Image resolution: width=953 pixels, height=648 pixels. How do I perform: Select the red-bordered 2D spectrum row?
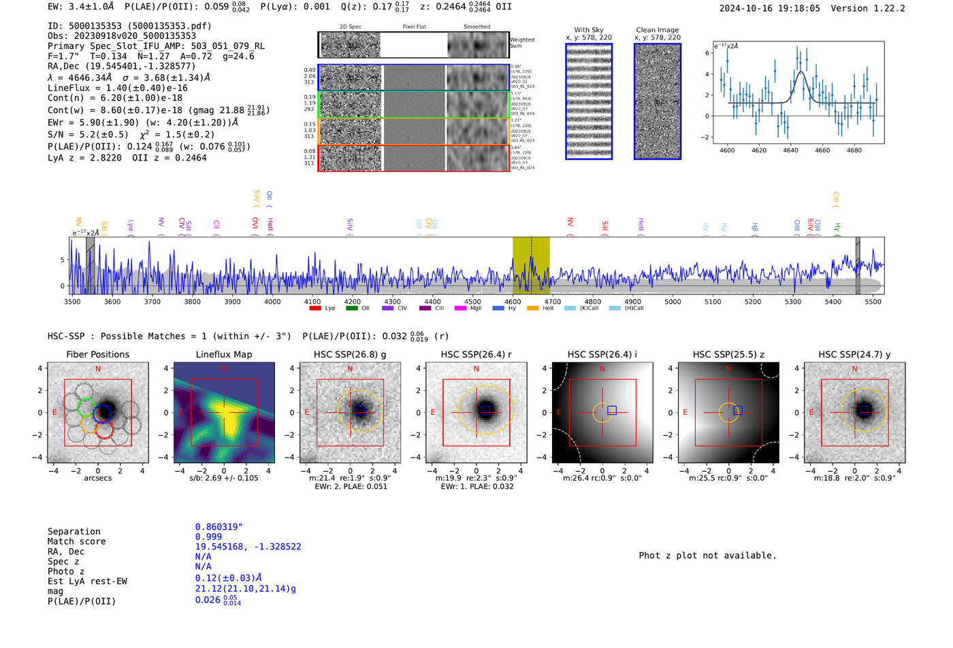(x=413, y=158)
